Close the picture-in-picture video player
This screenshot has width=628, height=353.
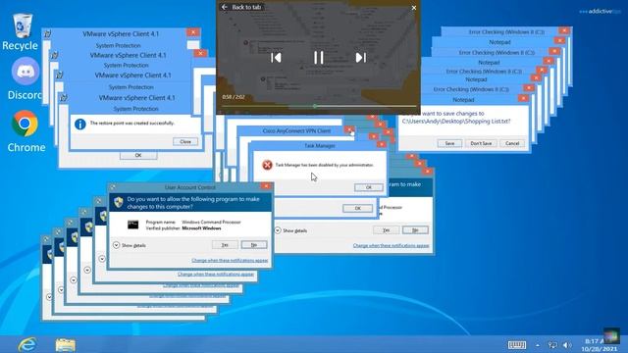point(414,8)
